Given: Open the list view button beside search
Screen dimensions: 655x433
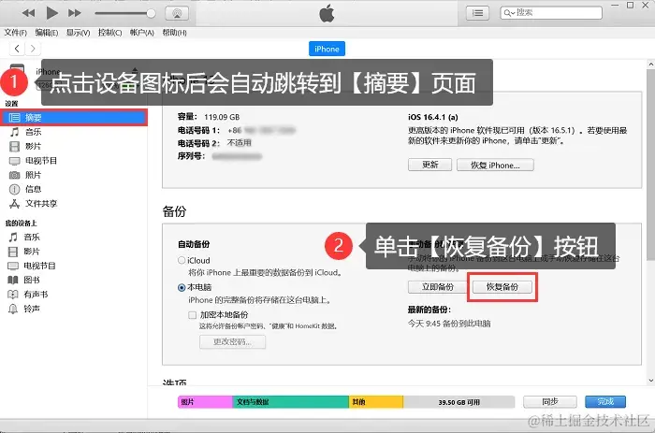Looking at the screenshot, I should point(477,13).
